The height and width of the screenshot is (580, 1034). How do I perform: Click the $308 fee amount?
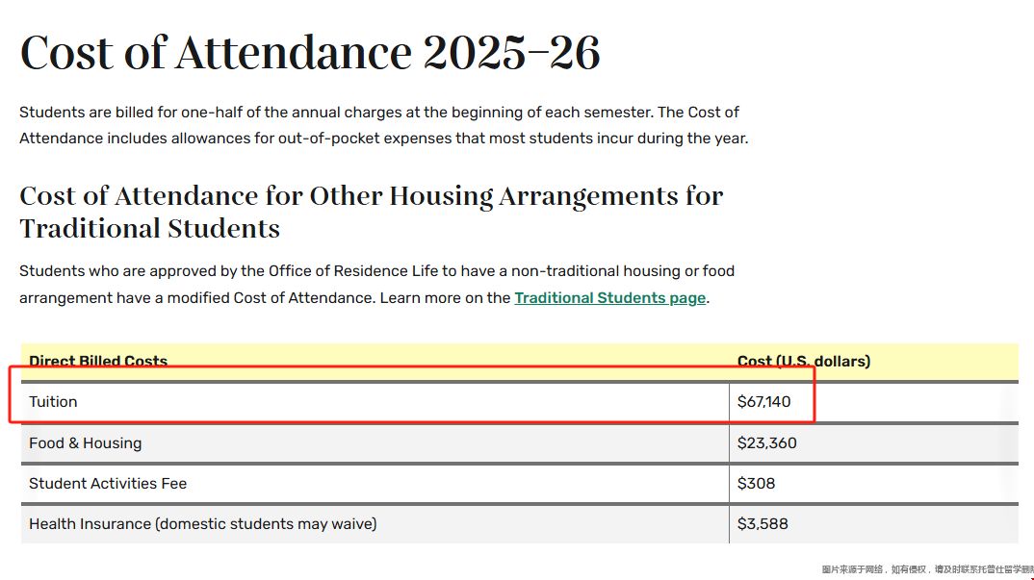pos(756,484)
